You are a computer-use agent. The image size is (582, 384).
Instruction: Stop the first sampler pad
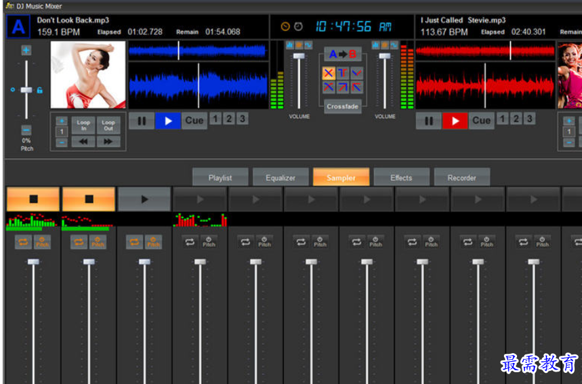(x=33, y=199)
